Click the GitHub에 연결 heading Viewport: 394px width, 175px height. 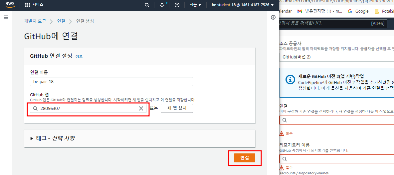click(51, 36)
